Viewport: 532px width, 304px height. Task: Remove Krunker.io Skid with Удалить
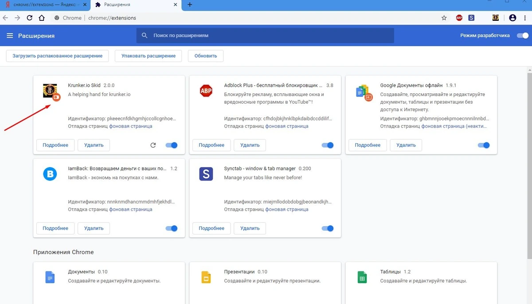[x=94, y=145]
